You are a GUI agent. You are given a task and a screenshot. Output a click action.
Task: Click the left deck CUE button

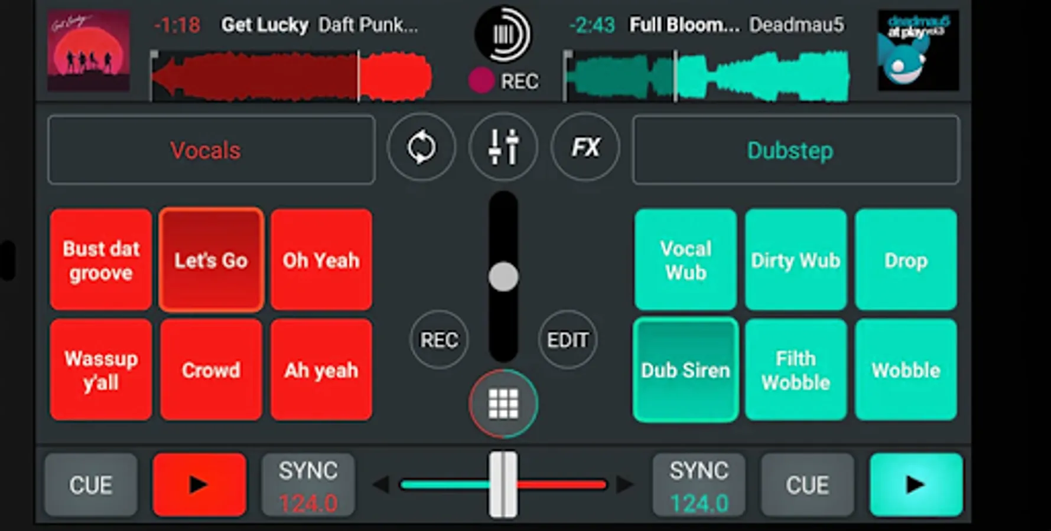point(91,484)
